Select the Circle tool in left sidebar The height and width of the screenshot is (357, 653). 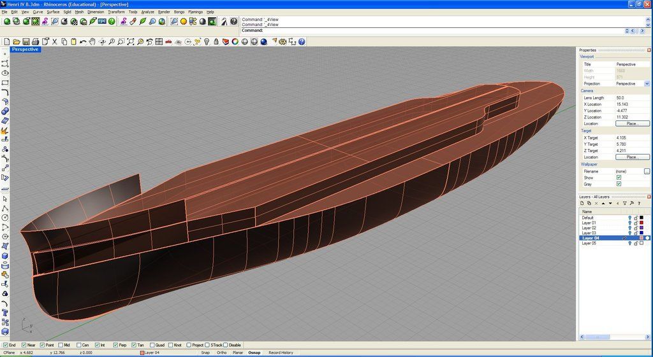[x=5, y=218]
